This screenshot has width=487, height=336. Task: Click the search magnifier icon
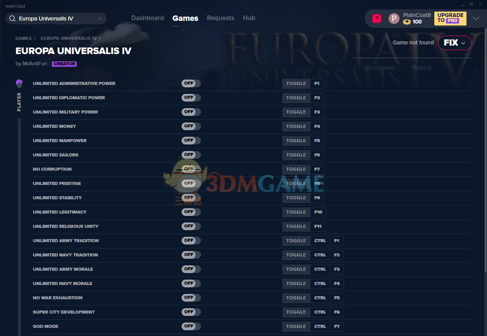click(12, 19)
